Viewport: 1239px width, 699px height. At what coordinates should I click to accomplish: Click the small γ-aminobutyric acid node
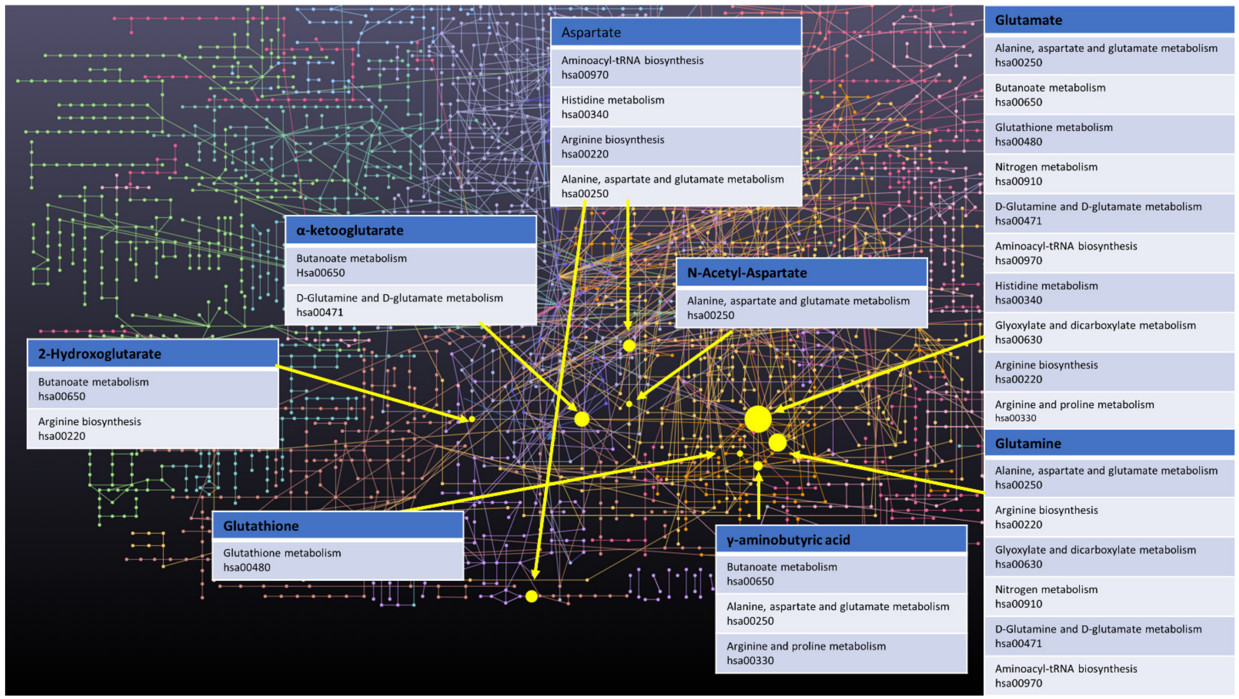tap(758, 466)
